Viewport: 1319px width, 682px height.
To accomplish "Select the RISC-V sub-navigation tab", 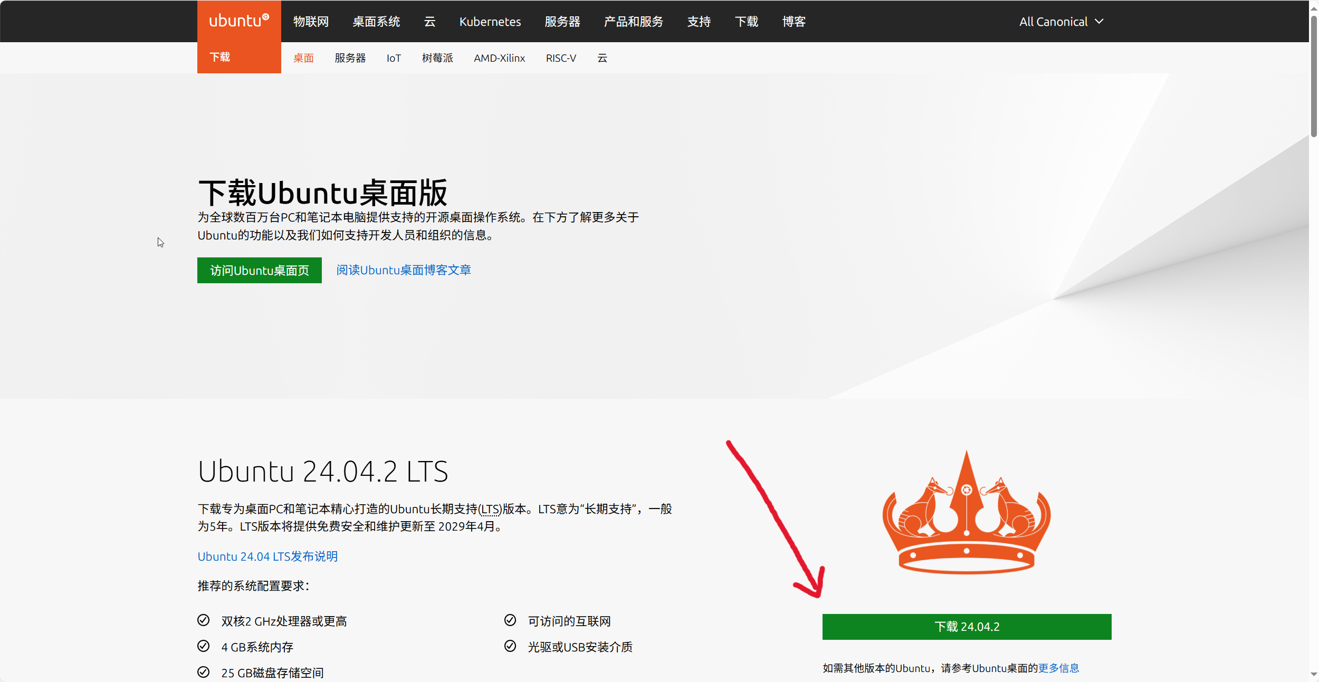I will pos(561,58).
